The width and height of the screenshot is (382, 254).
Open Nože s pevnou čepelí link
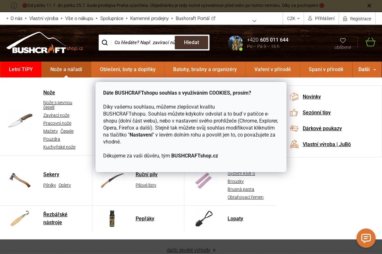(58, 105)
